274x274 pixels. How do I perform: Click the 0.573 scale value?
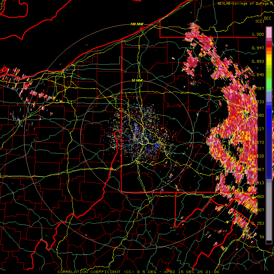pos(258,142)
